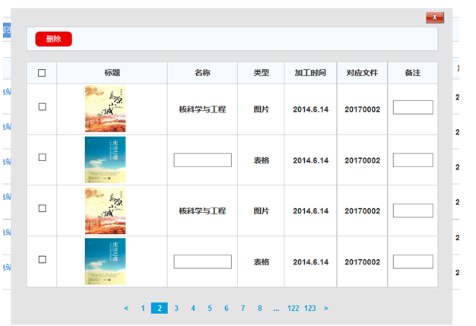Select page 8 in pagination

(x=260, y=309)
